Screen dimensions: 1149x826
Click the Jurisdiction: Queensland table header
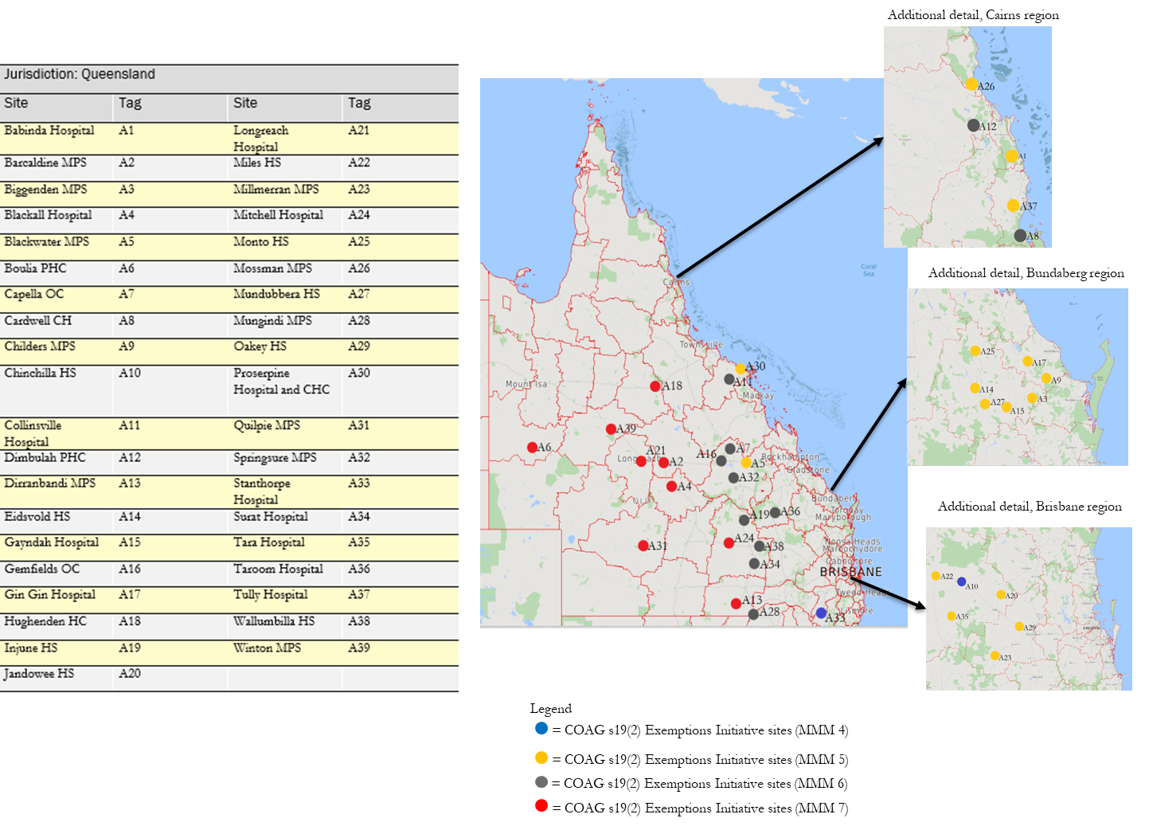coord(80,75)
